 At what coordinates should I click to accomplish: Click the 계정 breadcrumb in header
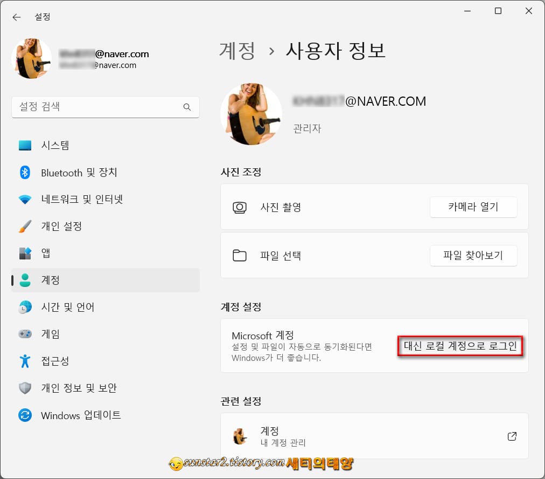pyautogui.click(x=237, y=51)
